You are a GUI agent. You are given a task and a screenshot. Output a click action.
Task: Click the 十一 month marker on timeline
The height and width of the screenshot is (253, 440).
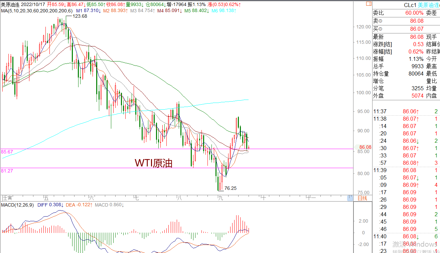pos(311,198)
